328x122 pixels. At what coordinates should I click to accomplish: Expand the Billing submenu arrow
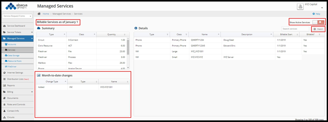32,92
